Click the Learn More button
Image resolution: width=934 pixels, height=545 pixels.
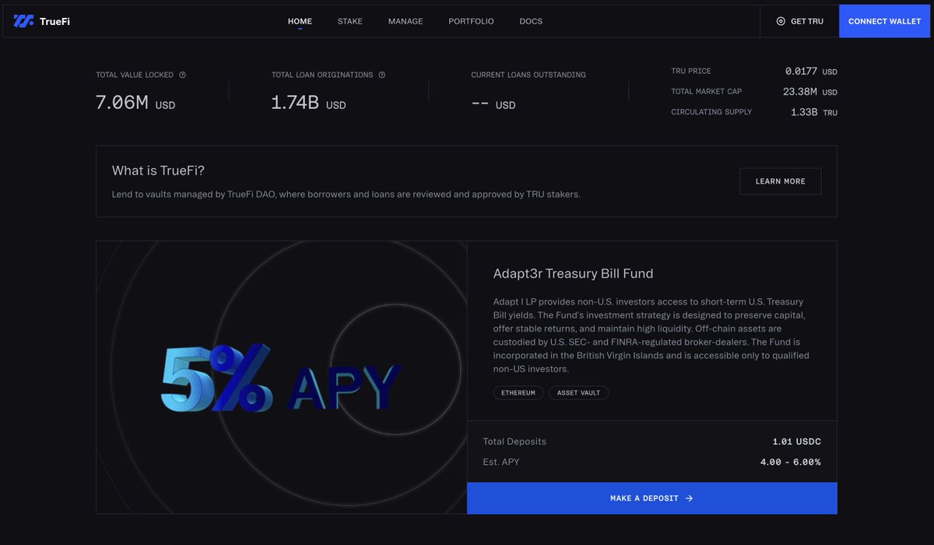tap(780, 181)
